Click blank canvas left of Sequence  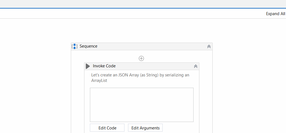36,82
